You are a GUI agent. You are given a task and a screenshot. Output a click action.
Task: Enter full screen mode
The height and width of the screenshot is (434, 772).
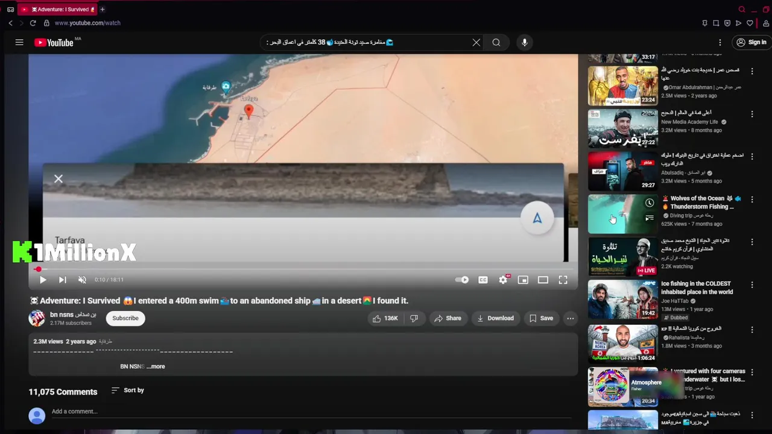coord(563,280)
